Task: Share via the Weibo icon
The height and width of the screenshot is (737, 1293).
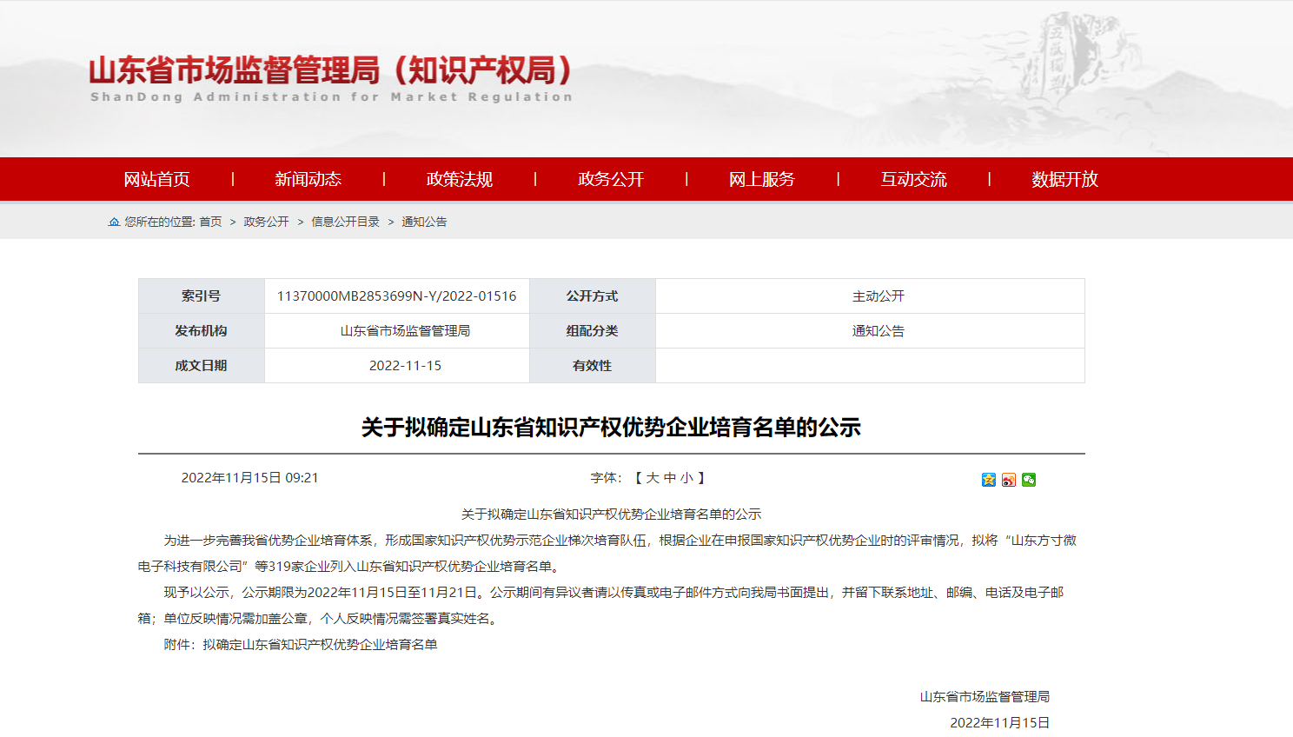Action: (1009, 480)
